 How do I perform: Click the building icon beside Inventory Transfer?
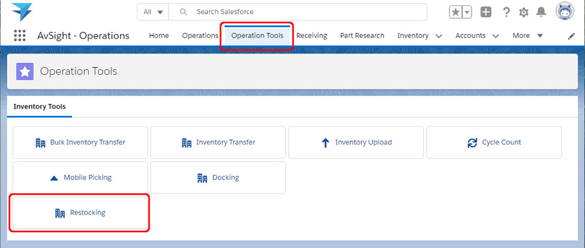pos(186,143)
